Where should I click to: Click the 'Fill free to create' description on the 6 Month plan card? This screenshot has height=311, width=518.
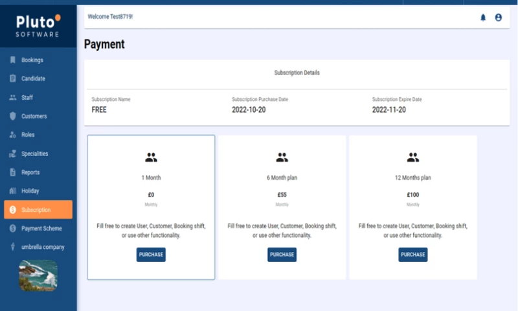[282, 231]
